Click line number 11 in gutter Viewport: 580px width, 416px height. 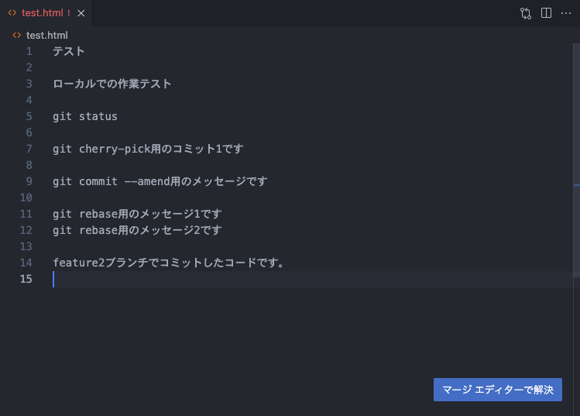pos(26,214)
